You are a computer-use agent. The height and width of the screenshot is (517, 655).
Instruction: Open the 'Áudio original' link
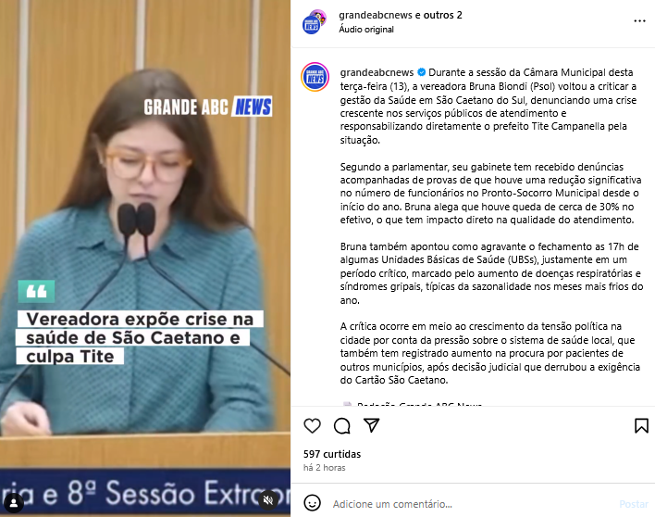tap(366, 30)
